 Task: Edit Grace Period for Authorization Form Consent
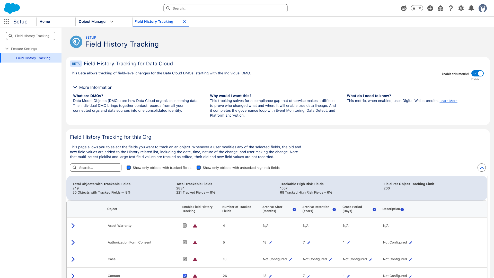pyautogui.click(x=348, y=243)
